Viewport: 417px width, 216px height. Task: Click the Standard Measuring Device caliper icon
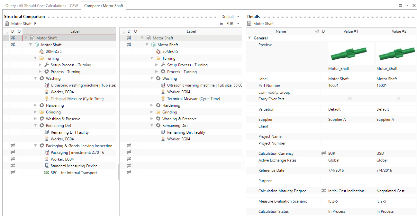pos(46,166)
